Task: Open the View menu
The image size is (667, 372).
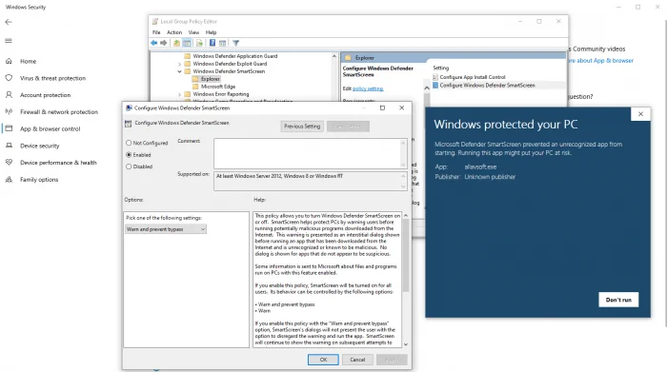Action: [193, 32]
